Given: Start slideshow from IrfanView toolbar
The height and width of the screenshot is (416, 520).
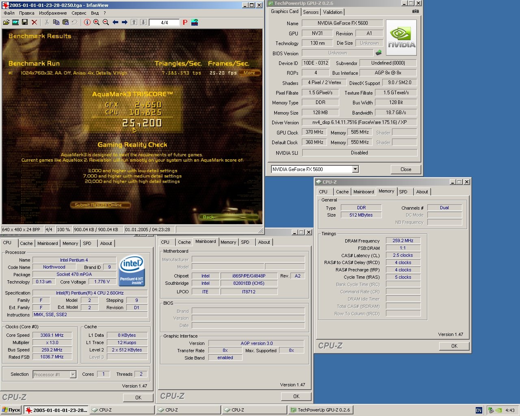Looking at the screenshot, I should coord(15,22).
